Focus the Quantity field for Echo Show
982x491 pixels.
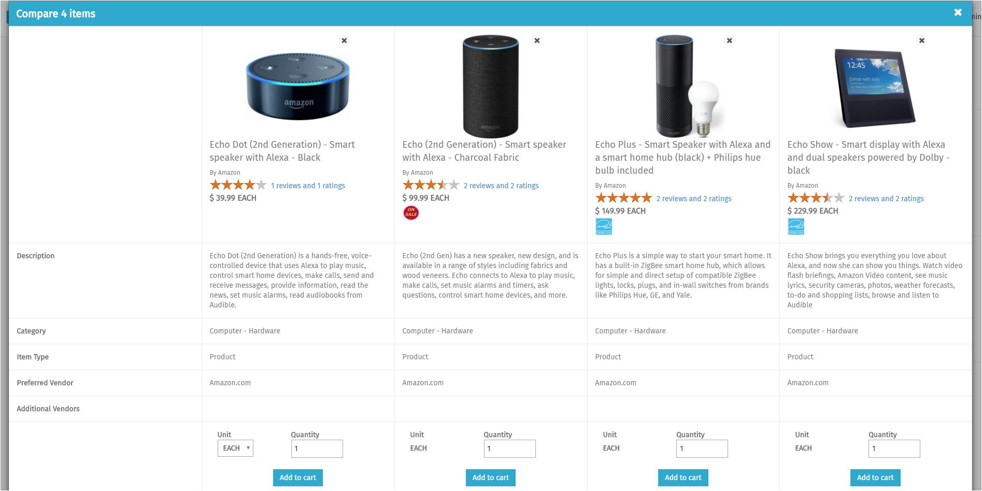pyautogui.click(x=894, y=448)
